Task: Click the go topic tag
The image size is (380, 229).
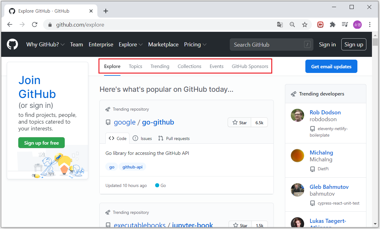Action: (112, 167)
